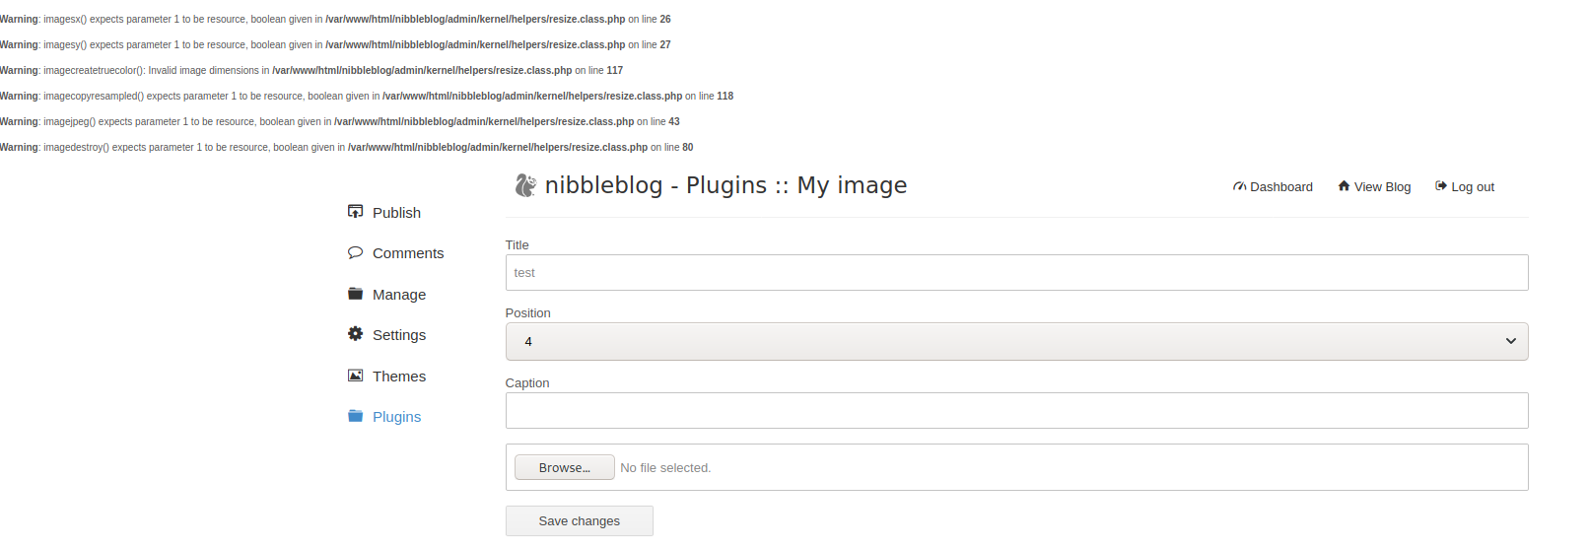Image resolution: width=1588 pixels, height=548 pixels.
Task: Follow the View Blog link
Action: pyautogui.click(x=1382, y=187)
